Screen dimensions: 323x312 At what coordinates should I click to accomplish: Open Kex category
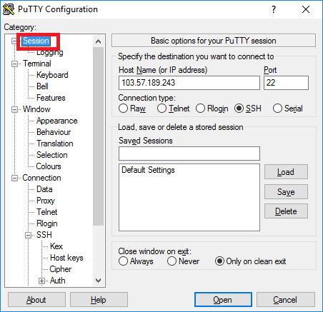[x=56, y=246]
